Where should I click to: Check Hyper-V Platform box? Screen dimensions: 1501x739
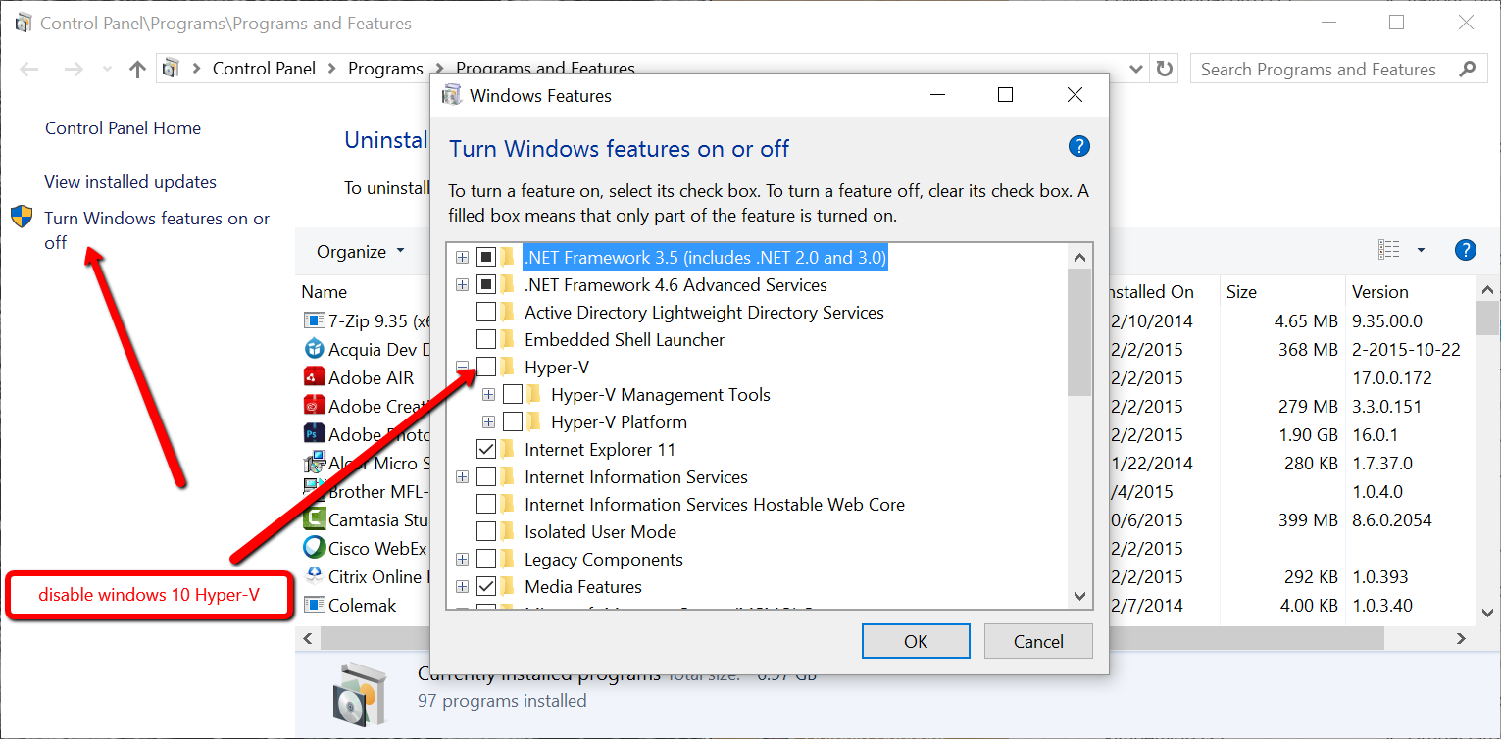[x=513, y=422]
